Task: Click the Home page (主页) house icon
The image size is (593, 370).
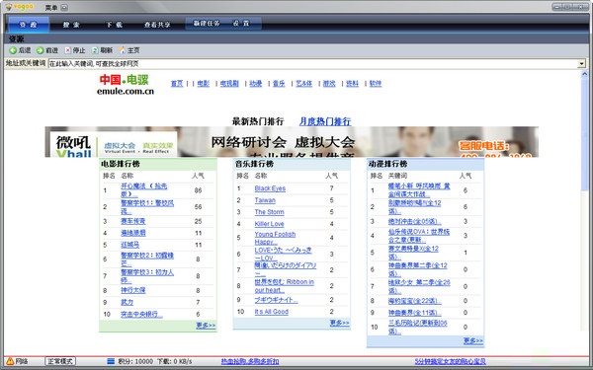Action: [123, 50]
